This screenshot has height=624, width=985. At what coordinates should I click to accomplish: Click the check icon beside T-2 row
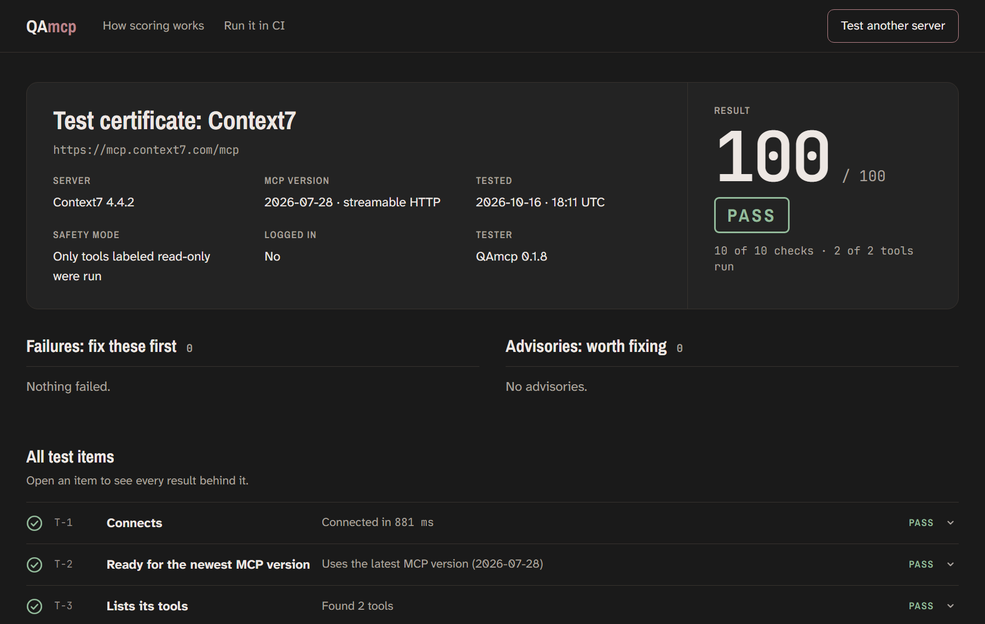click(x=34, y=565)
